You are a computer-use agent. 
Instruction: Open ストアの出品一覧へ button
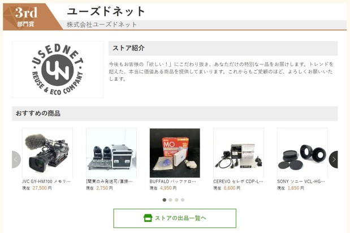[x=175, y=218]
